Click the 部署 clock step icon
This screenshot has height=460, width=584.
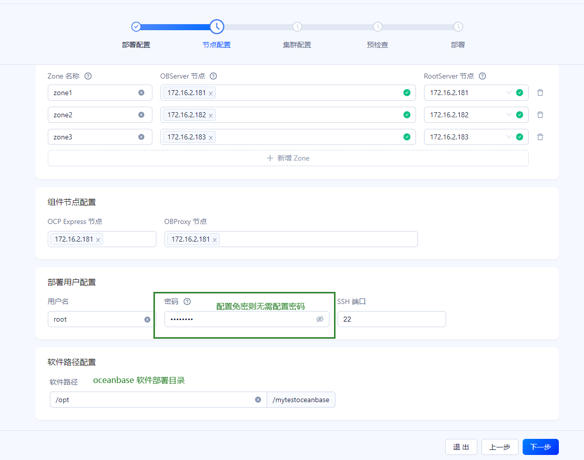click(x=458, y=27)
